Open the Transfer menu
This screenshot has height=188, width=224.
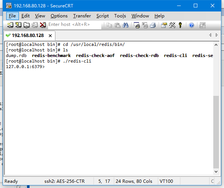82,16
